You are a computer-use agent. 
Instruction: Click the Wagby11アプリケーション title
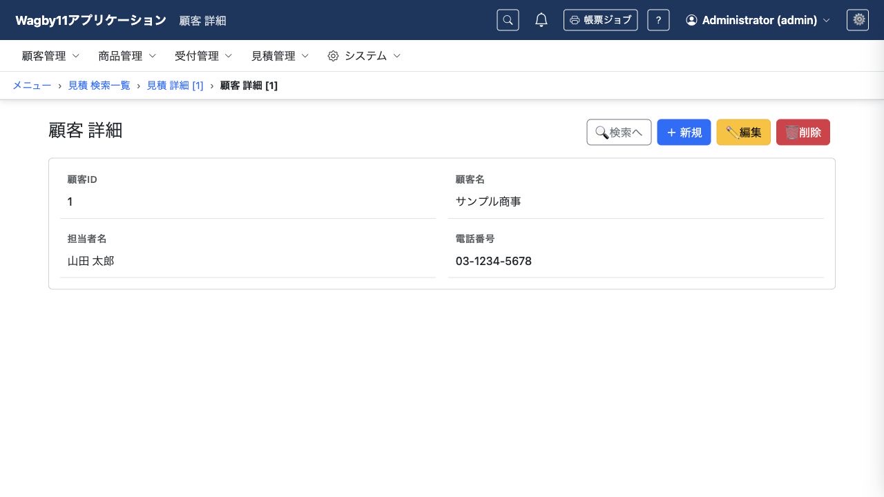point(90,20)
